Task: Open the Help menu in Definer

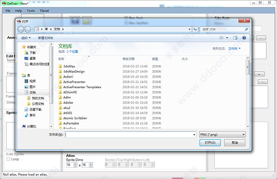Action: point(18,11)
